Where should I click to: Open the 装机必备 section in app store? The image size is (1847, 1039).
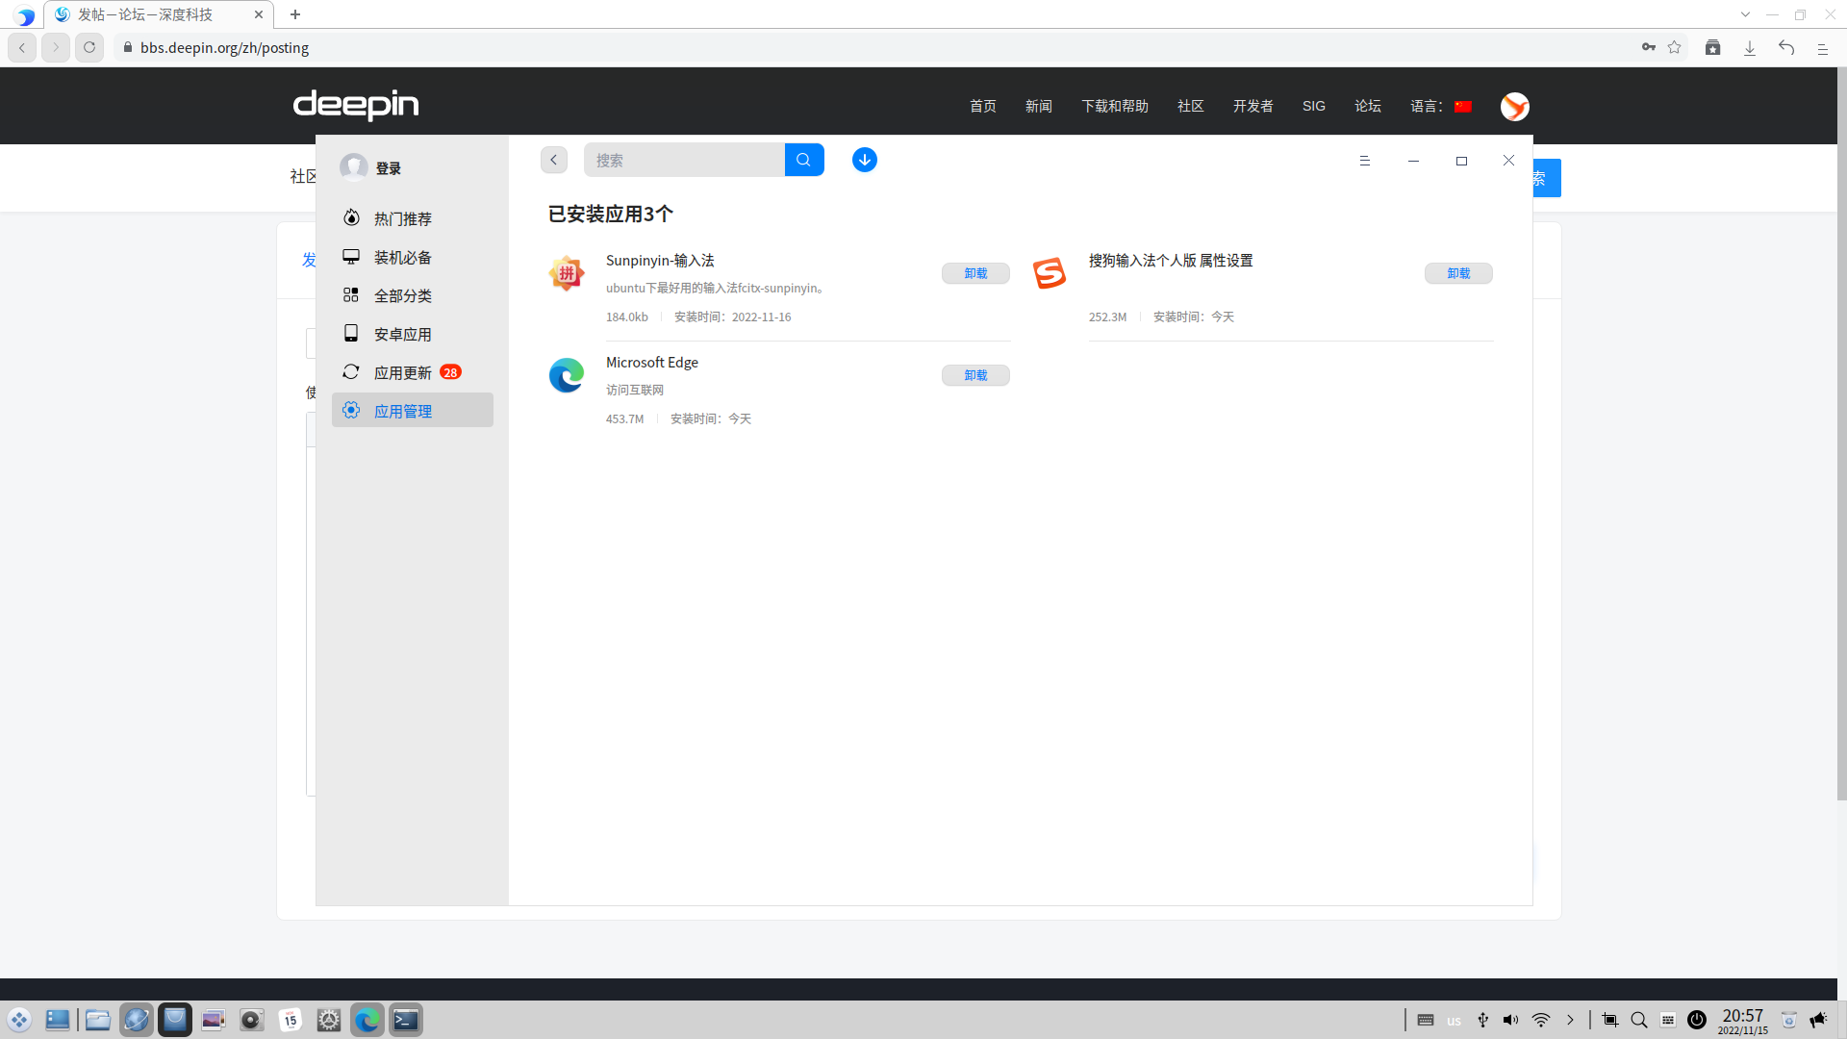click(402, 257)
